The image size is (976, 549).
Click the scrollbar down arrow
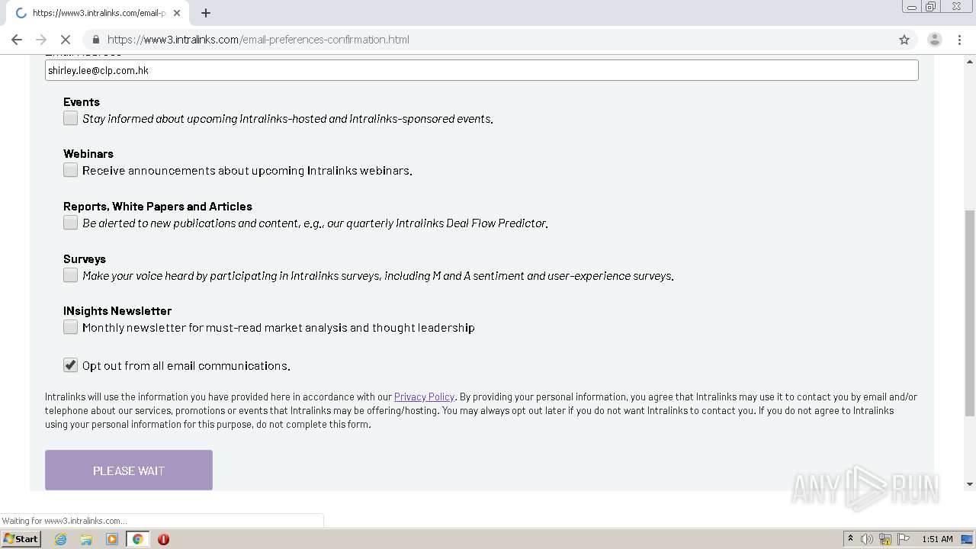[x=970, y=484]
